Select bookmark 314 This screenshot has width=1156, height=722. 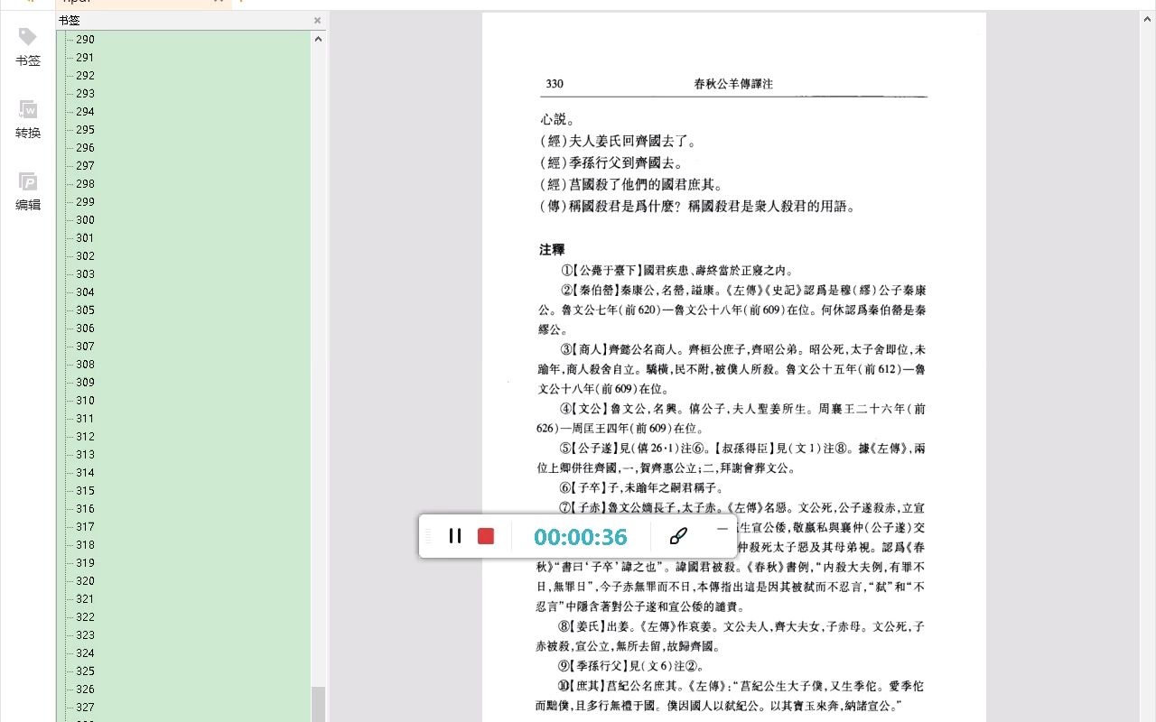(85, 473)
